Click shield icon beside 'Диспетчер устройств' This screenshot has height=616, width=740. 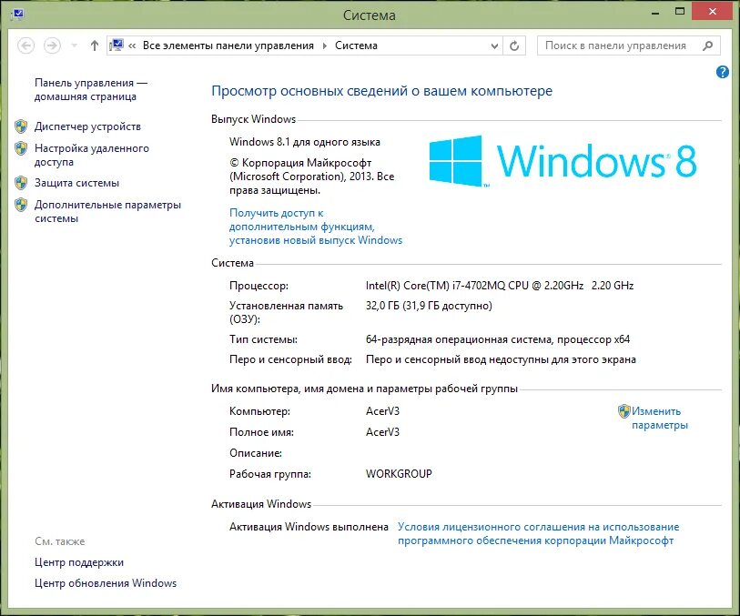coord(21,126)
